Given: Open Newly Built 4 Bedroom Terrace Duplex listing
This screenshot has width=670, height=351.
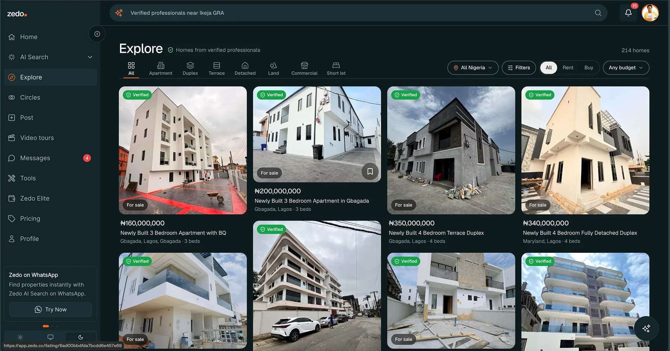Looking at the screenshot, I should point(436,233).
